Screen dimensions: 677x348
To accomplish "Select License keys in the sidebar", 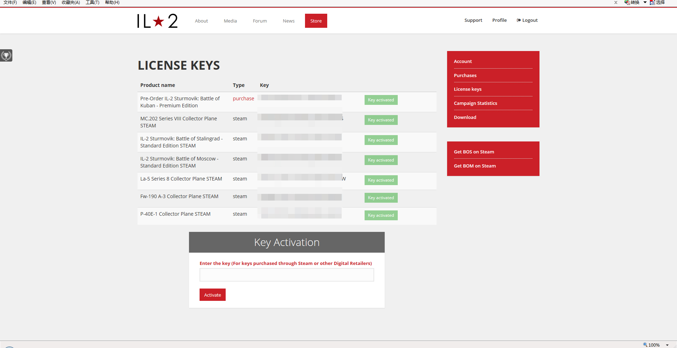I will pos(468,89).
